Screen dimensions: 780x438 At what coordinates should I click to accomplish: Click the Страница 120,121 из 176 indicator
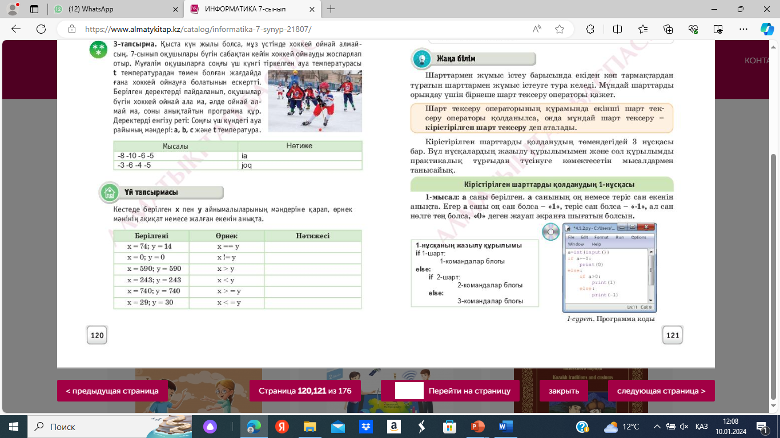(305, 391)
